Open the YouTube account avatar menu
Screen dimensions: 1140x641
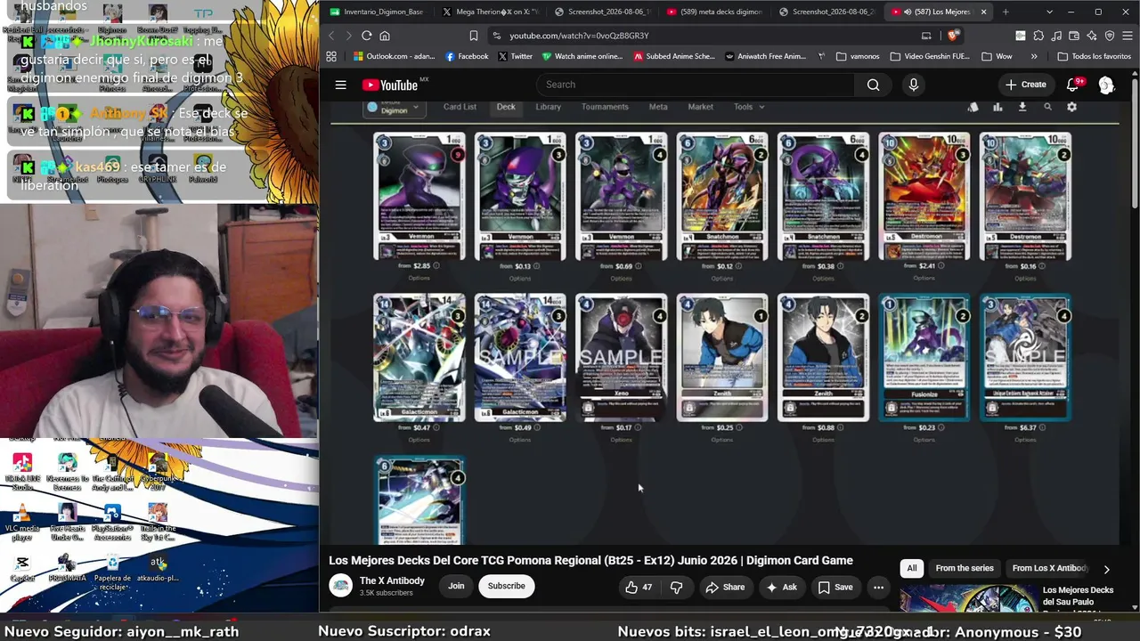(x=1106, y=85)
